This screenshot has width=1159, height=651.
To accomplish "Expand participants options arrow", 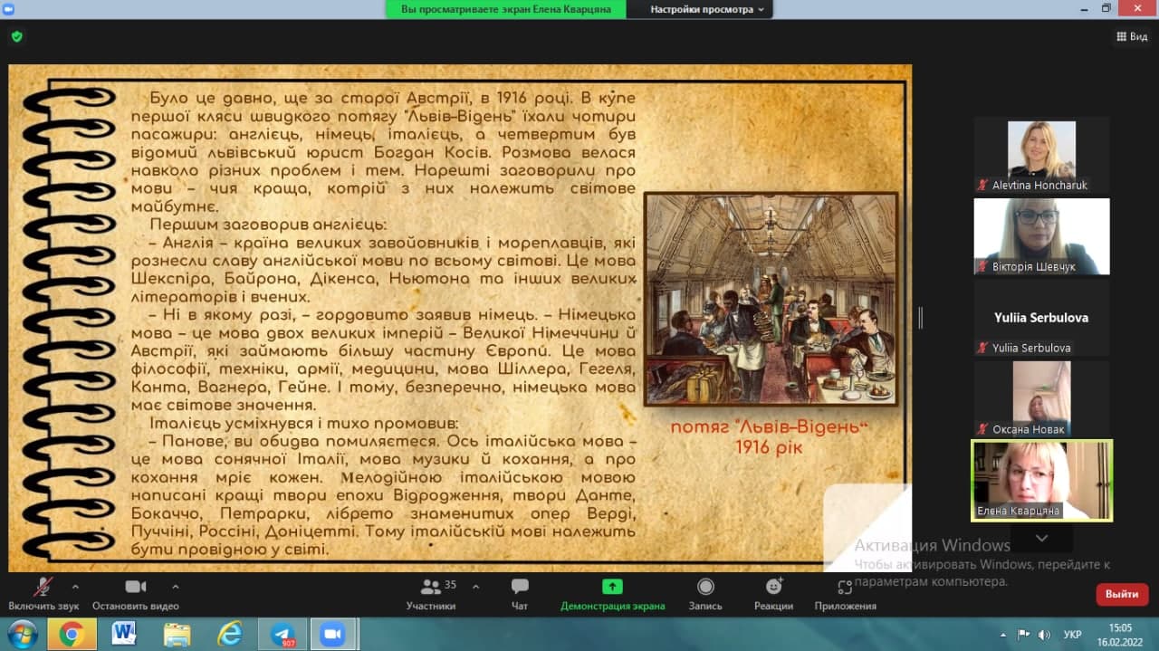I will (x=475, y=586).
